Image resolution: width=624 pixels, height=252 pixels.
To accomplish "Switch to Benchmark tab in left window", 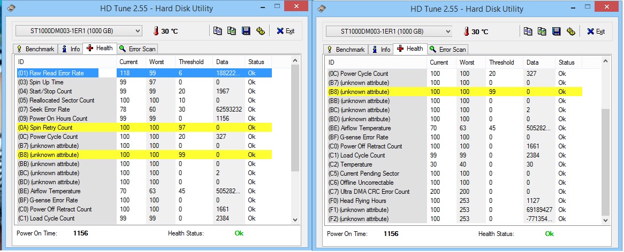I will pos(36,49).
